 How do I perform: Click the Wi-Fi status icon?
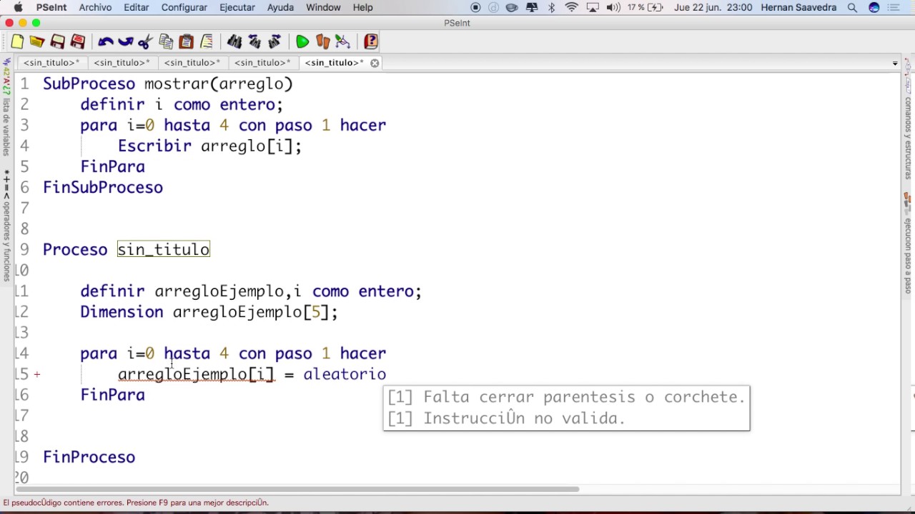[571, 7]
